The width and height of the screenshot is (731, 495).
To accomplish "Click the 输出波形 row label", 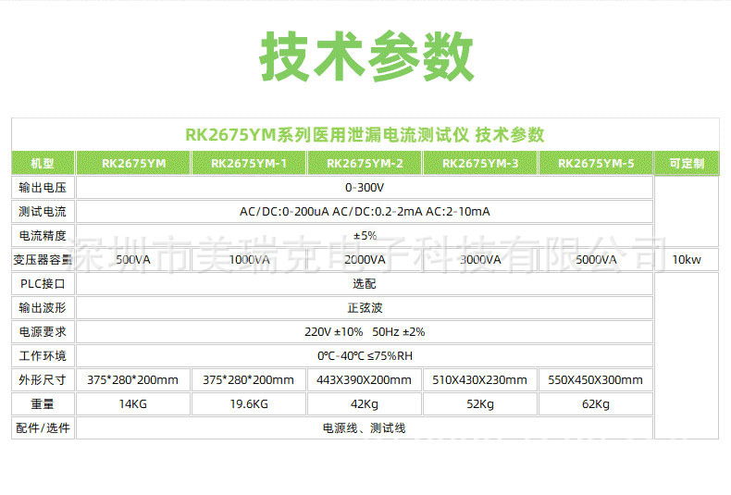I will (x=43, y=307).
